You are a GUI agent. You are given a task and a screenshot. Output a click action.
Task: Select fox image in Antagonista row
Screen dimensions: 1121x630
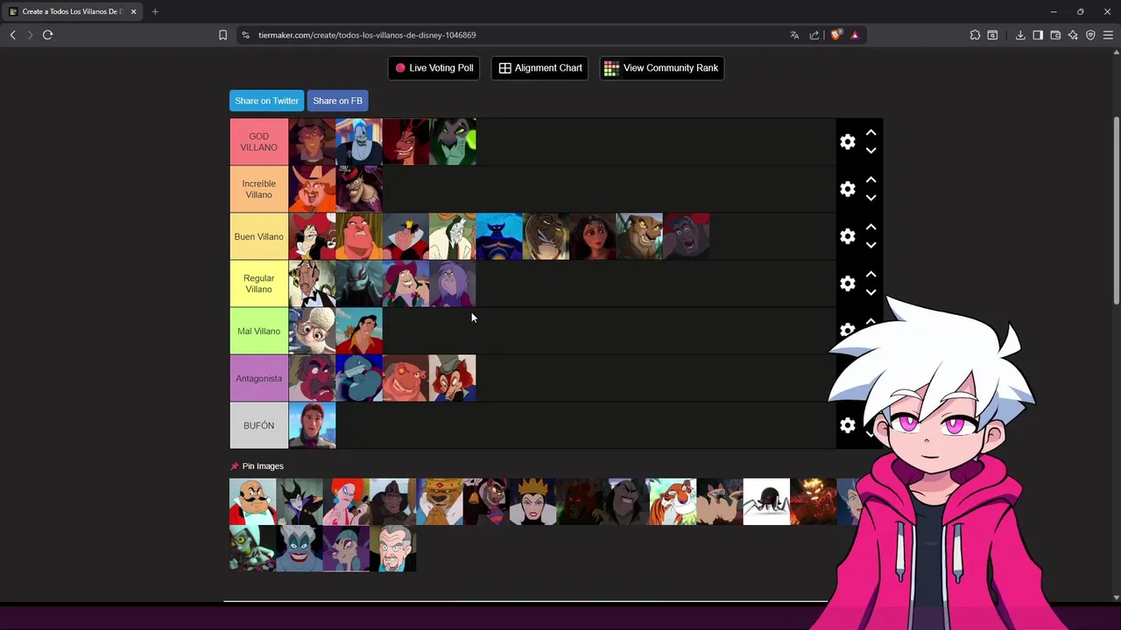(453, 378)
